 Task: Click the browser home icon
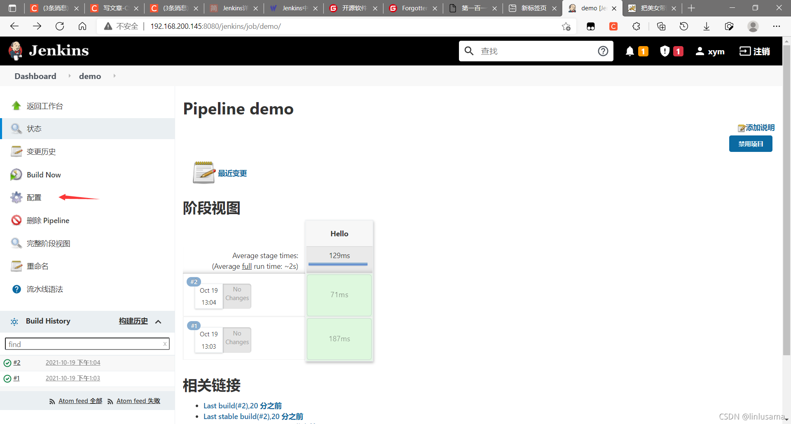coord(82,26)
